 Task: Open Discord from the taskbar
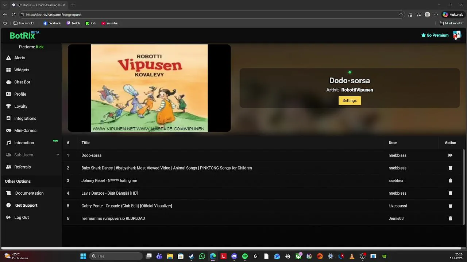(234, 256)
